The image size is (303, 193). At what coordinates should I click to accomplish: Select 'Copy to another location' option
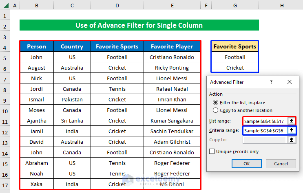coord(216,110)
